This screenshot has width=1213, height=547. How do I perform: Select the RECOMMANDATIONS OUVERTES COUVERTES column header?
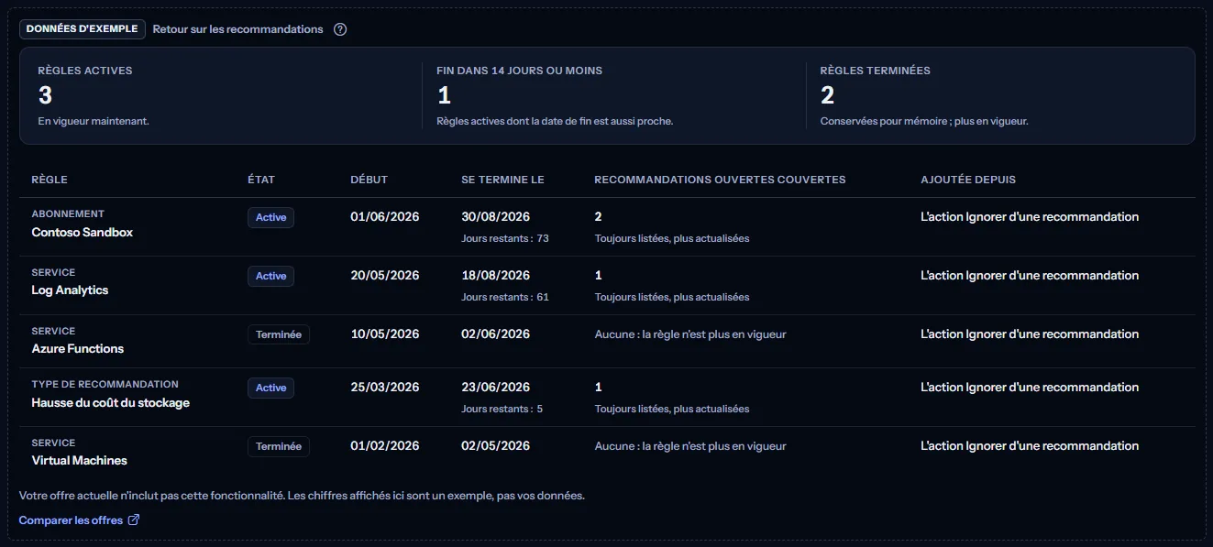click(720, 180)
